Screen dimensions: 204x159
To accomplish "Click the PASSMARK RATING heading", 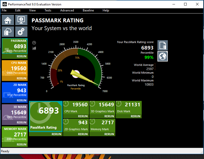I will point(57,20).
